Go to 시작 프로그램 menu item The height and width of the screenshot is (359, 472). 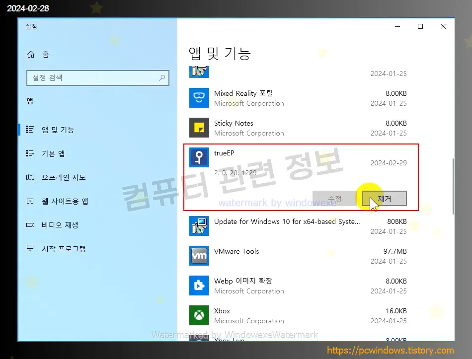click(x=64, y=249)
